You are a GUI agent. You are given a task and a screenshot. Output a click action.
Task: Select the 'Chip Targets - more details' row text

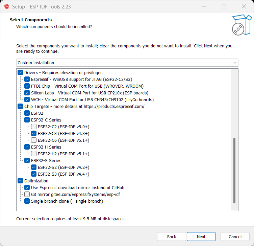click(x=84, y=107)
